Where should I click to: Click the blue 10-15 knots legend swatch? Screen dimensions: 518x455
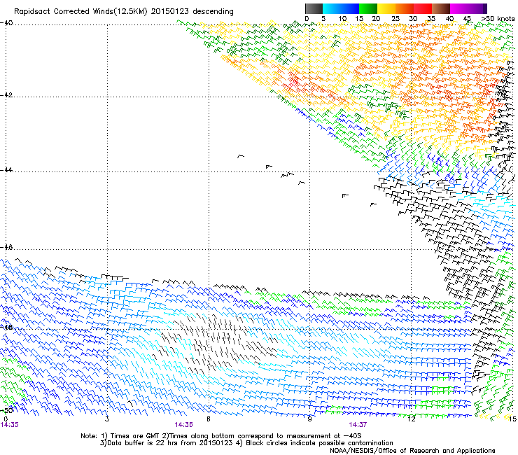pyautogui.click(x=350, y=8)
